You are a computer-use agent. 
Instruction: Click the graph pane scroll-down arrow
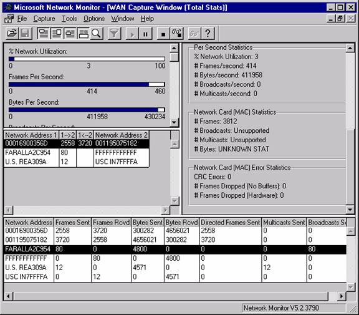click(174, 122)
